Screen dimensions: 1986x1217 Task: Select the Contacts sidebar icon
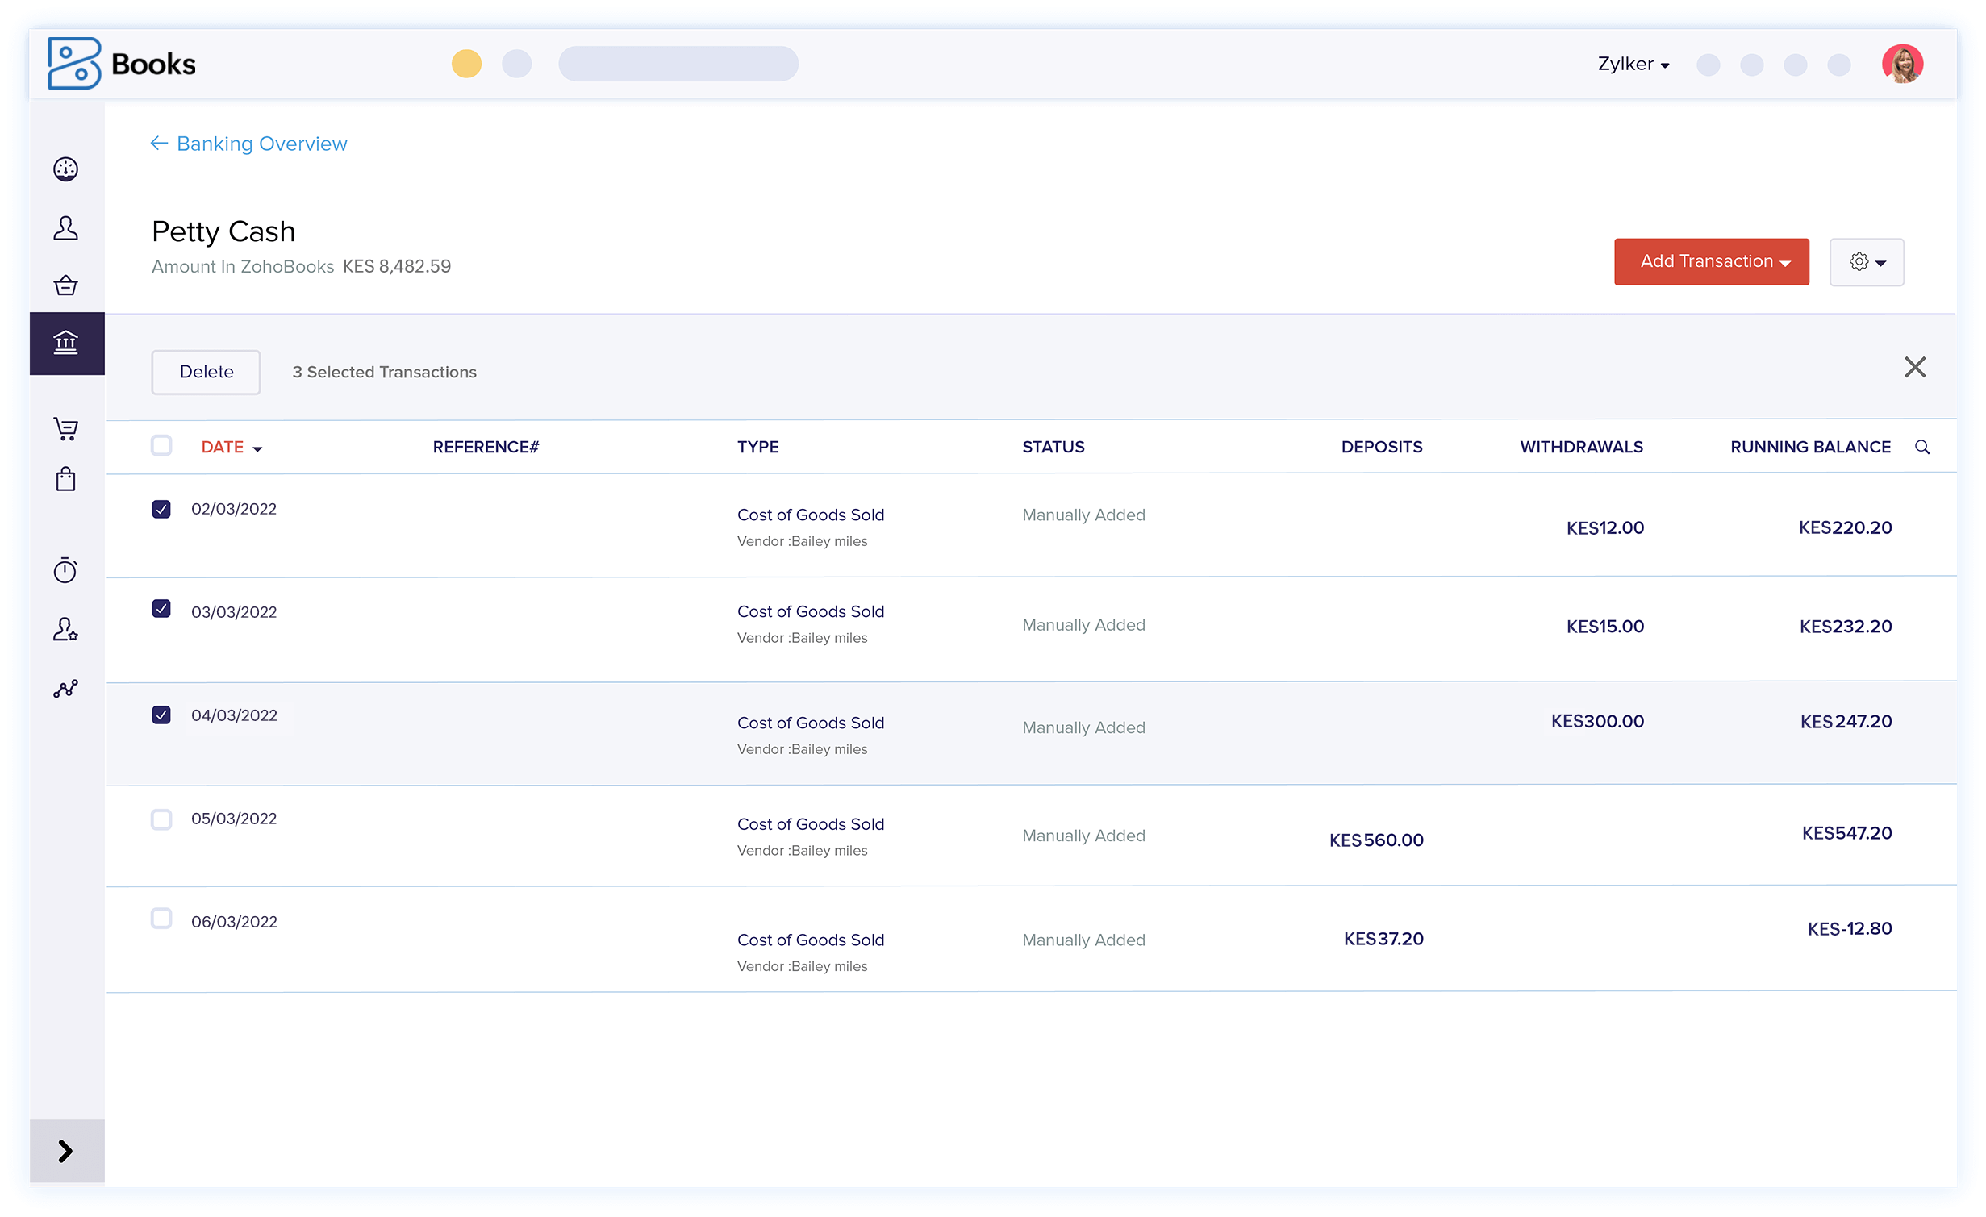[x=66, y=228]
